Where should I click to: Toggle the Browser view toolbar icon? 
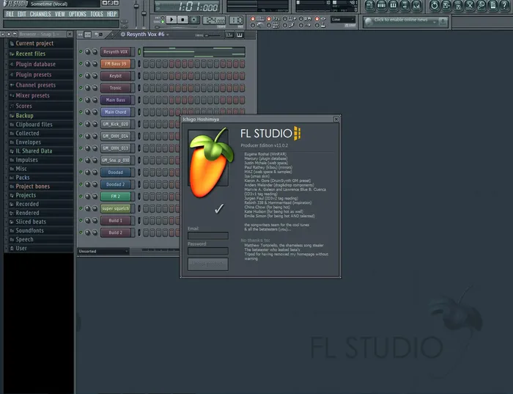click(405, 5)
